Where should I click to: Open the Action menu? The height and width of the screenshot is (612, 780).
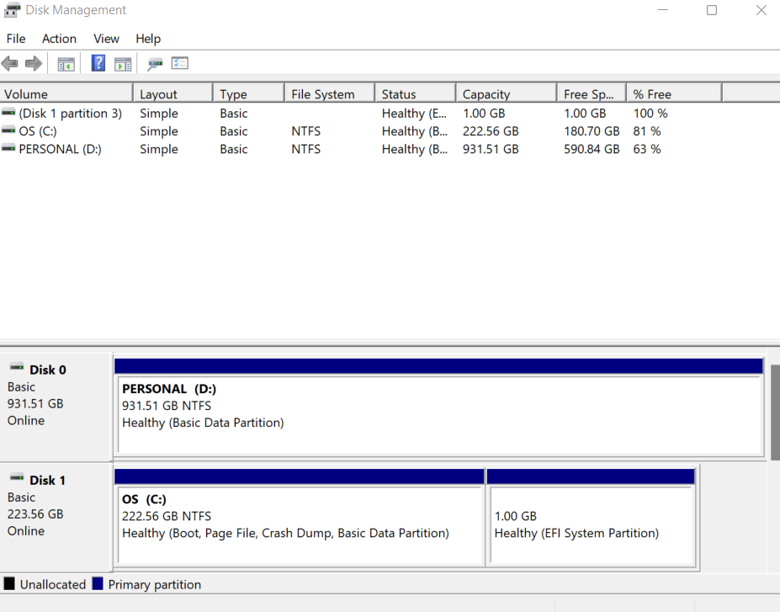58,39
